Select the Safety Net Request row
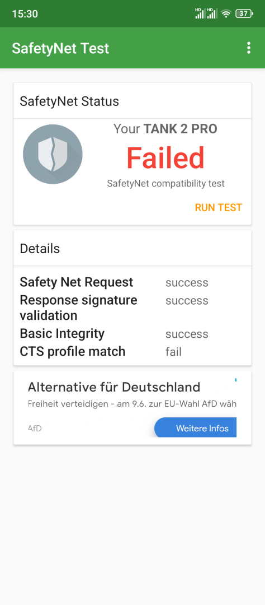 click(132, 282)
